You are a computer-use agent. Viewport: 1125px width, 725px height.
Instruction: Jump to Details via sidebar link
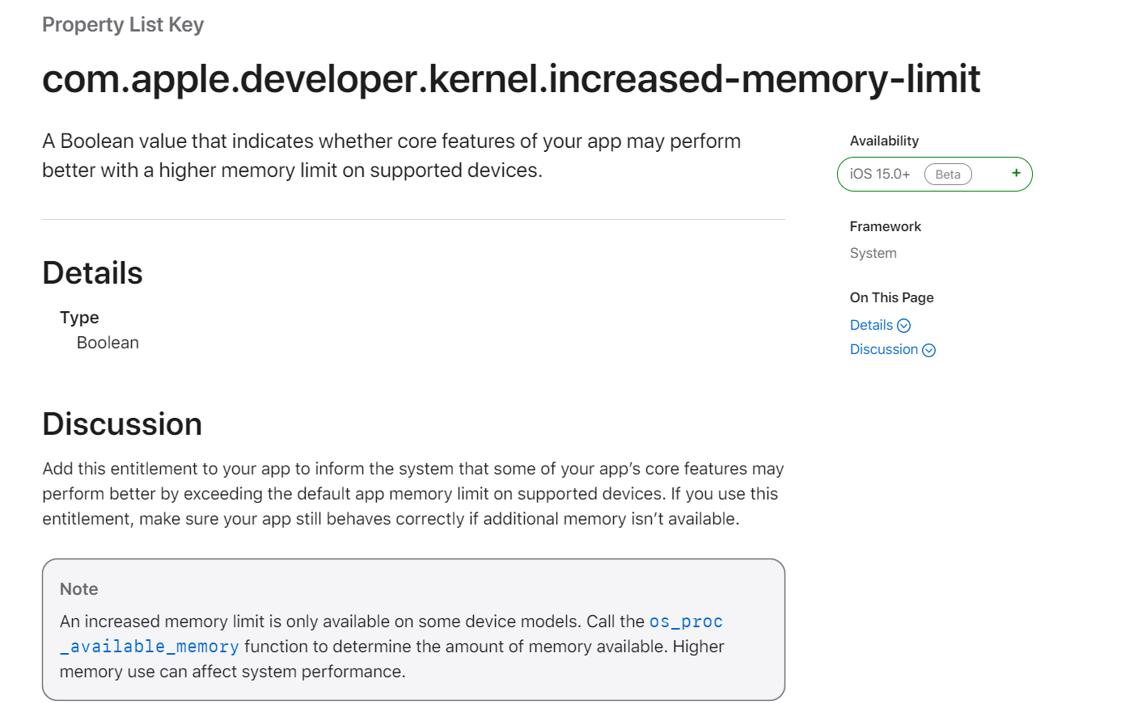(x=871, y=325)
